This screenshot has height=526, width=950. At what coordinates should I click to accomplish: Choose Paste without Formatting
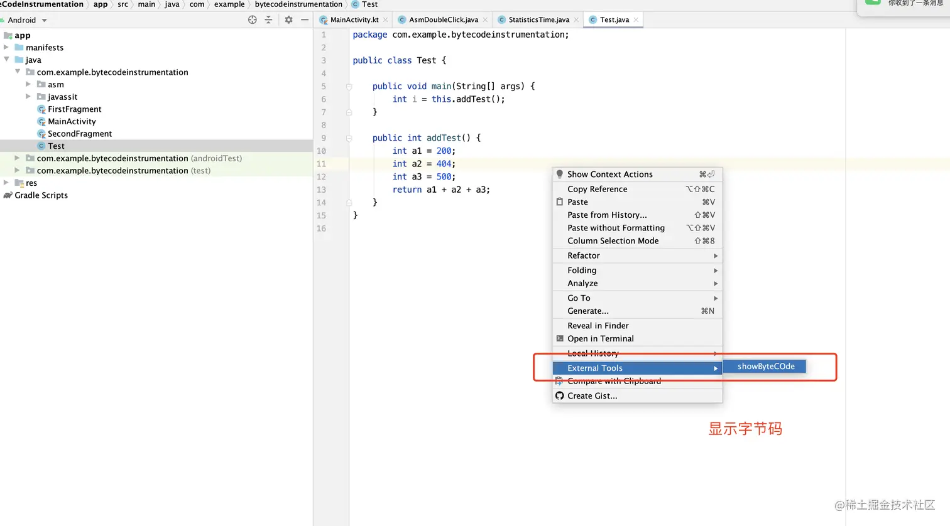637,228
